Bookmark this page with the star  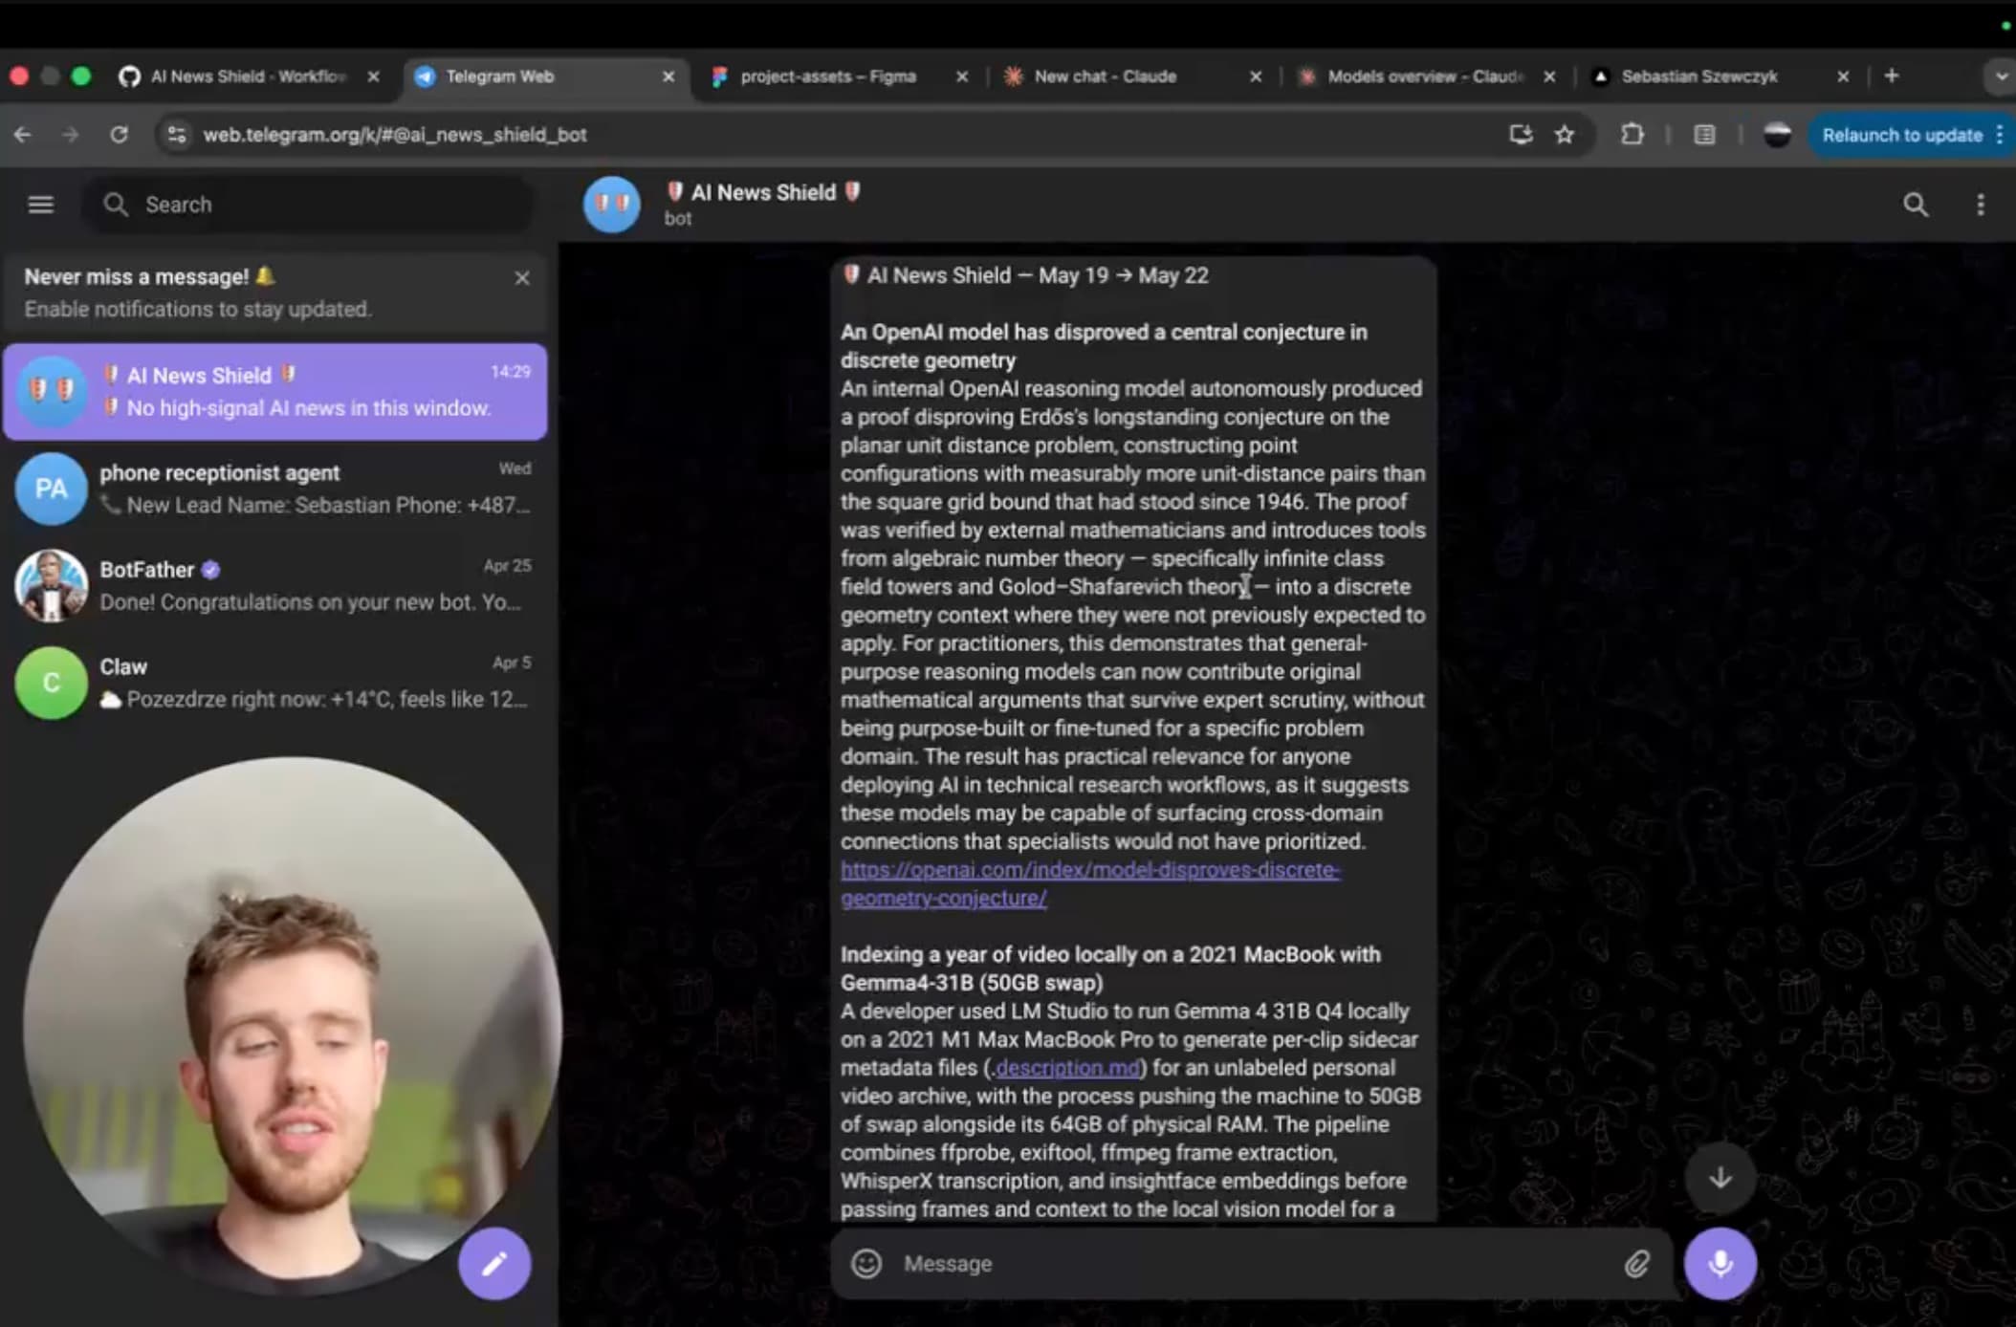coord(1565,135)
